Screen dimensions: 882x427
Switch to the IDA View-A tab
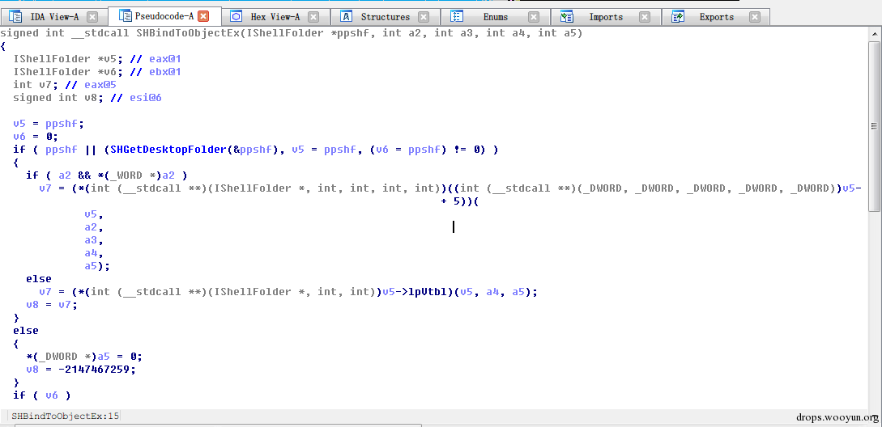[x=54, y=17]
